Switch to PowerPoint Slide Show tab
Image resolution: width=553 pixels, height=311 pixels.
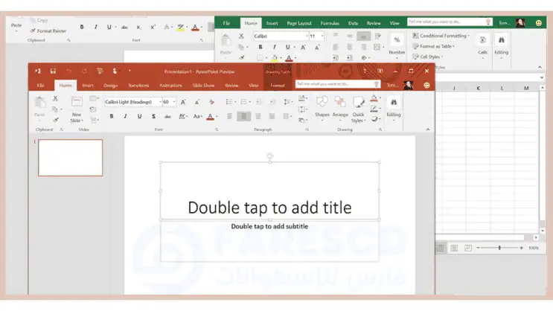click(x=203, y=86)
